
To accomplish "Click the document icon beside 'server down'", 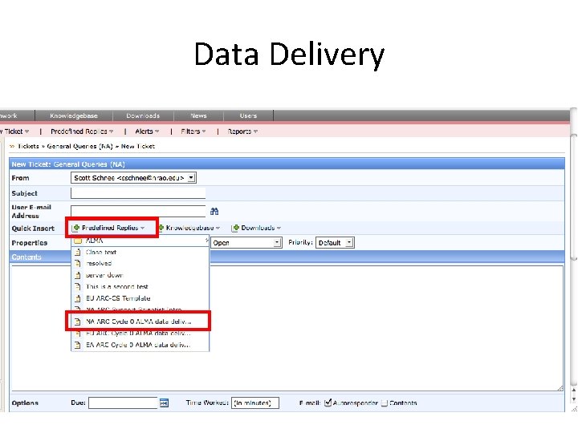I will point(77,275).
